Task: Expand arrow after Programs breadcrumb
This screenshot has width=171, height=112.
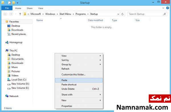Action: point(88,14)
